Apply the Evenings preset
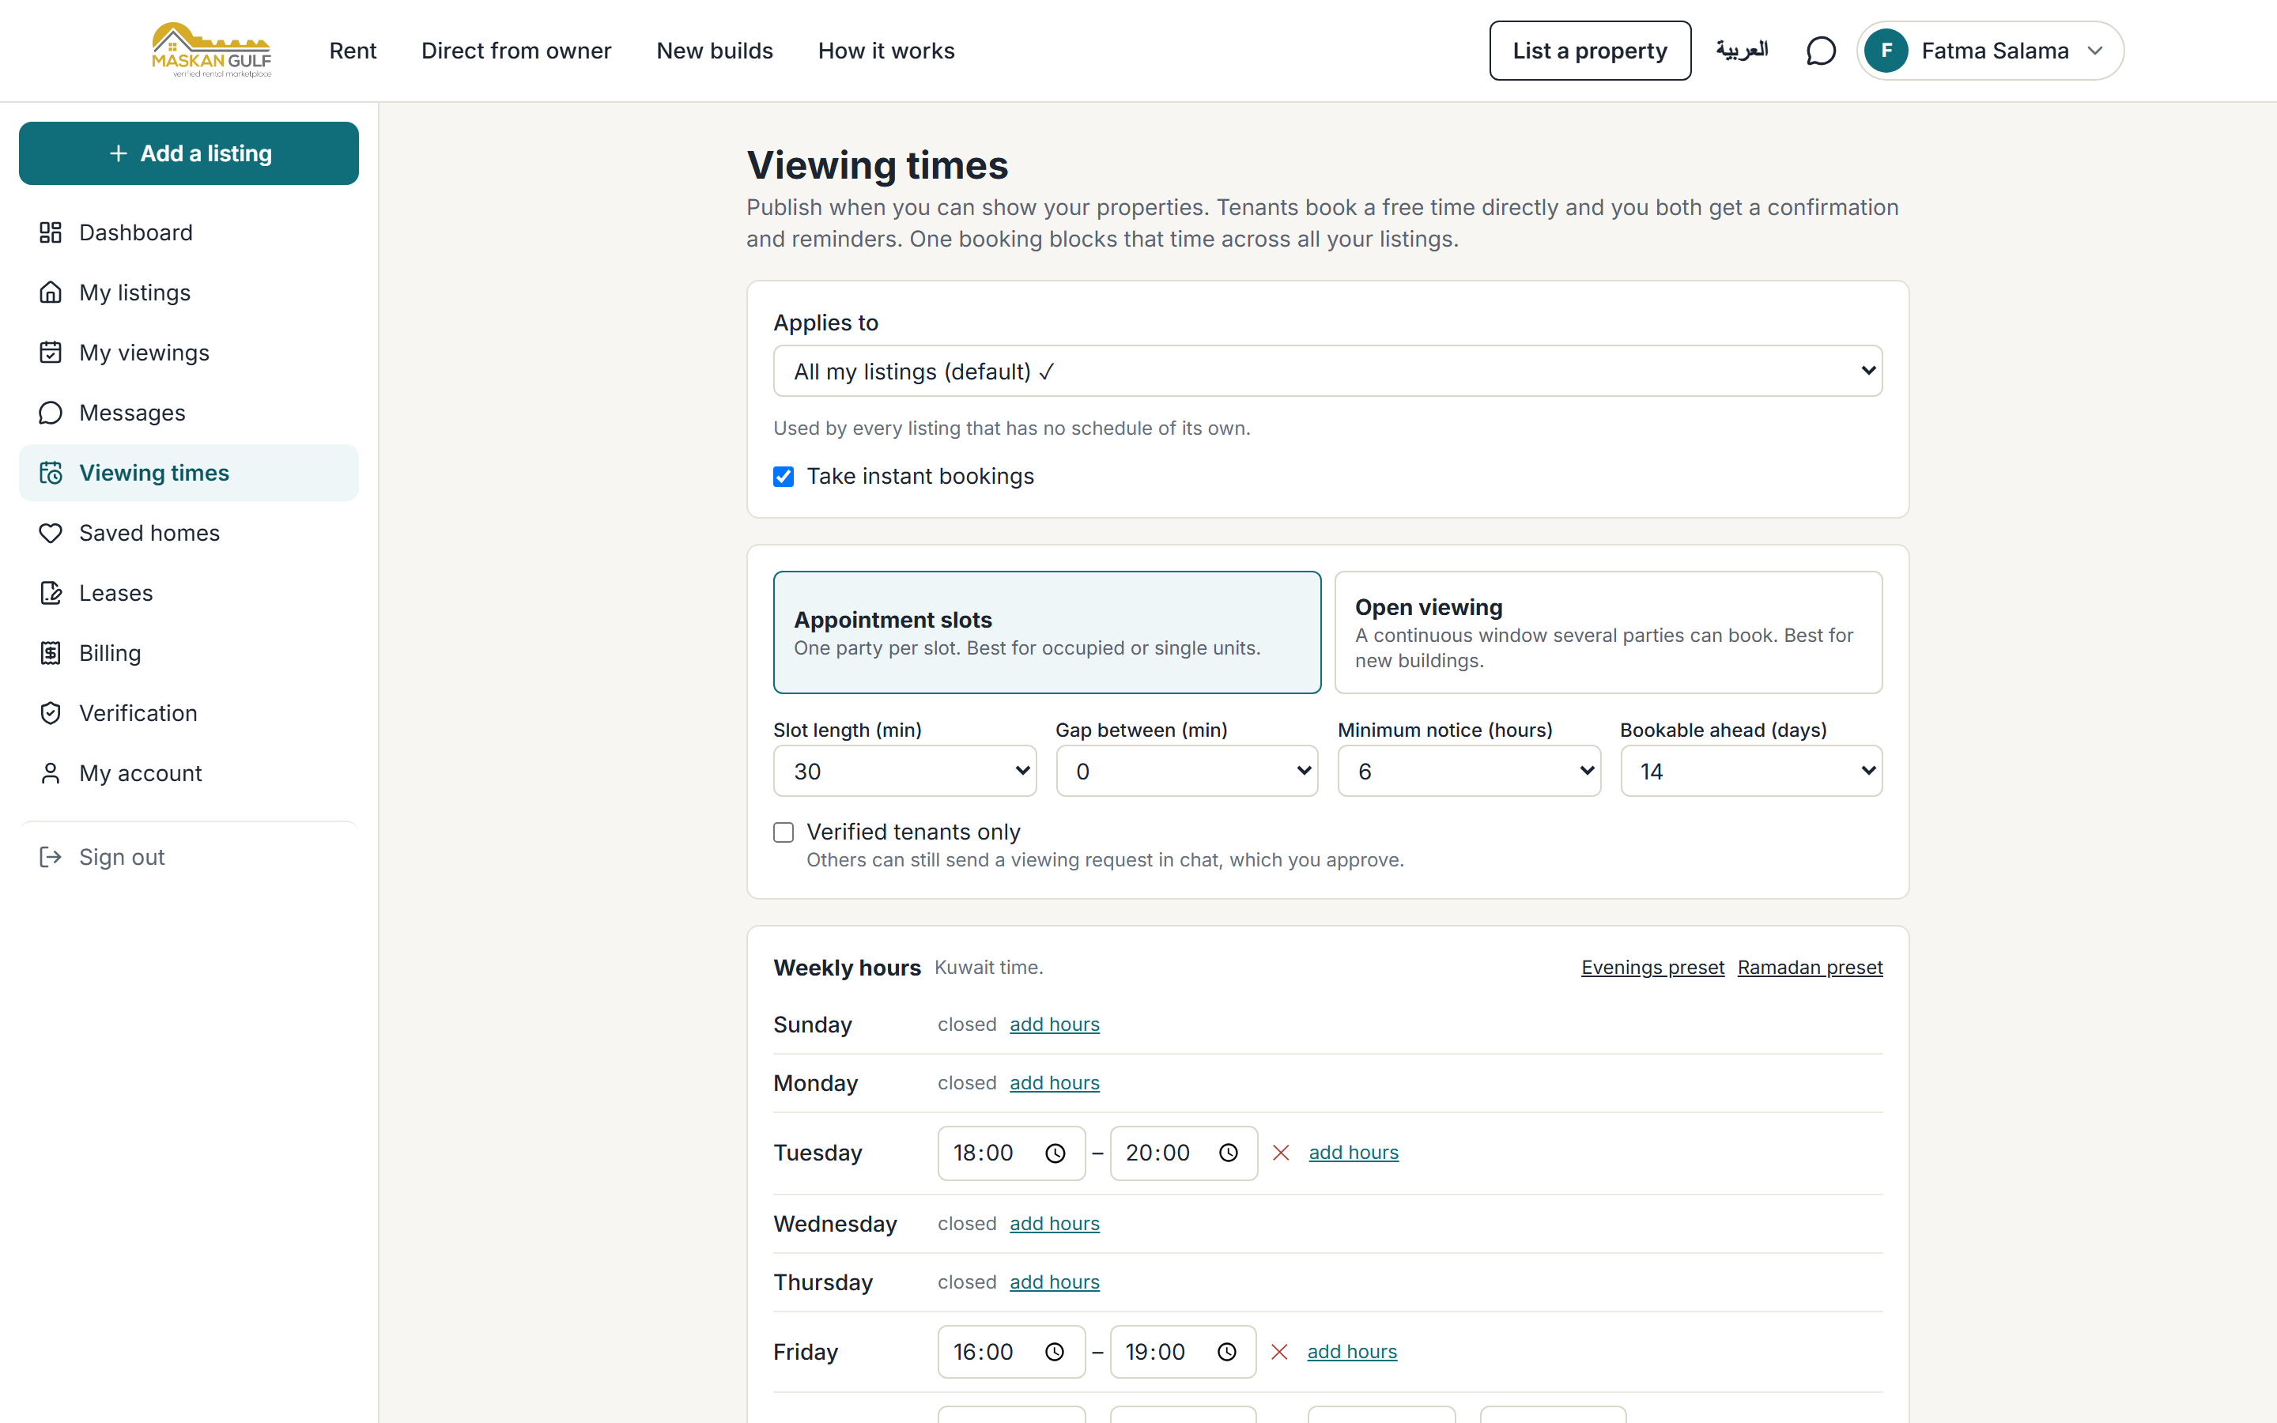 coord(1652,968)
